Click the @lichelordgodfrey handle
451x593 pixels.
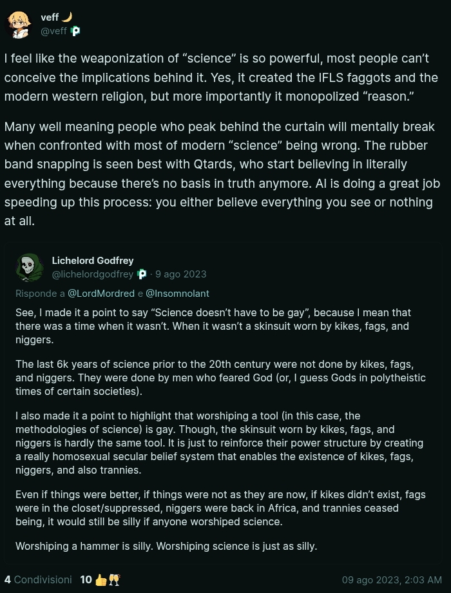93,274
